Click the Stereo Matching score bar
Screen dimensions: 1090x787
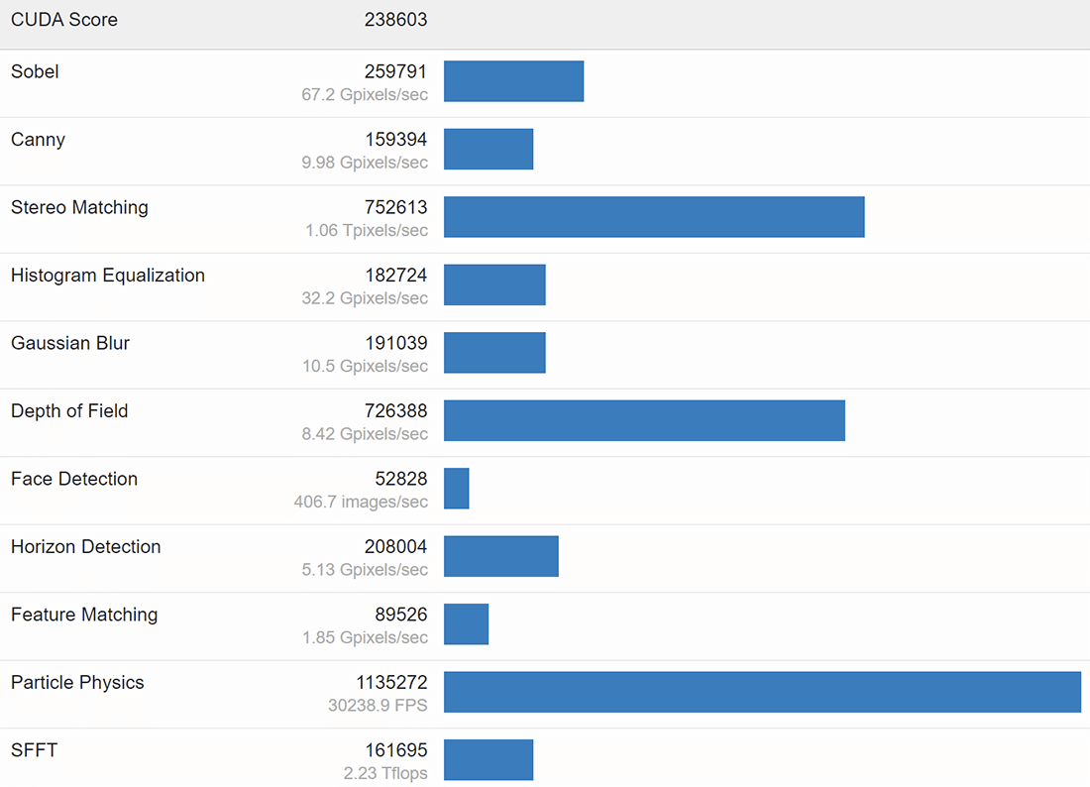point(654,217)
